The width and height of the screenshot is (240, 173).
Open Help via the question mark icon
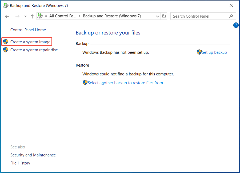[236, 25]
